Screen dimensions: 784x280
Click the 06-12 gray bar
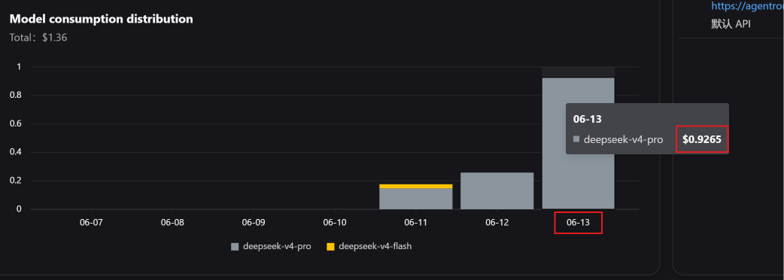(497, 190)
